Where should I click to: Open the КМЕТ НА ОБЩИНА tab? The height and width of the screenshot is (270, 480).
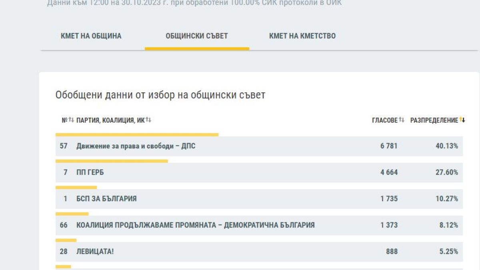click(x=91, y=36)
